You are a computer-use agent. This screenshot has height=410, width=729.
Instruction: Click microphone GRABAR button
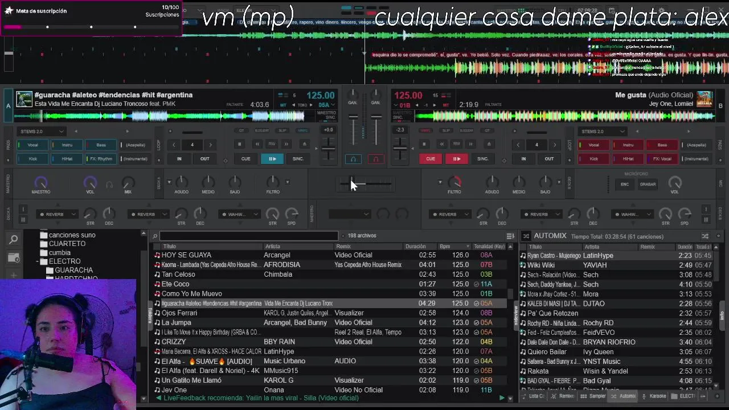[x=648, y=184]
